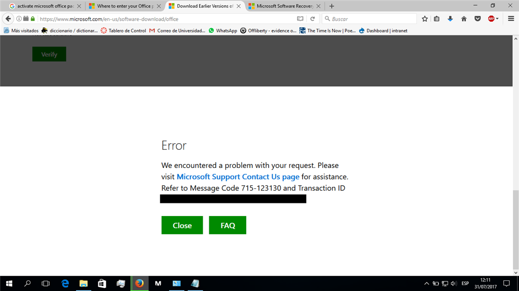Open 'Más visitados' bookmark folder

(x=21, y=30)
